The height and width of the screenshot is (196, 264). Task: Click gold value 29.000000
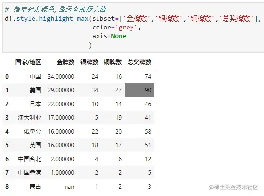click(61, 90)
